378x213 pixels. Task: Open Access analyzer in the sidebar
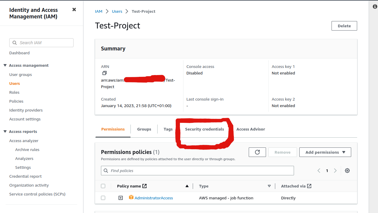[x=24, y=141]
